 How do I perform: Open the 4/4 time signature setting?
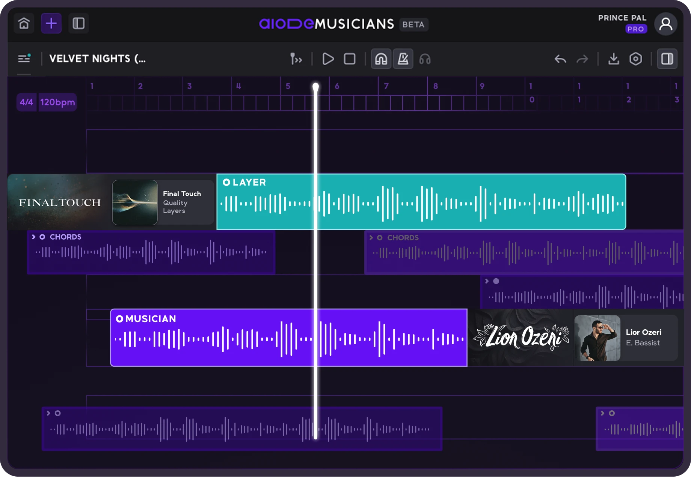[x=26, y=102]
